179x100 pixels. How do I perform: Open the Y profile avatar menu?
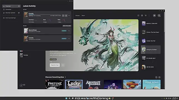coord(159,16)
